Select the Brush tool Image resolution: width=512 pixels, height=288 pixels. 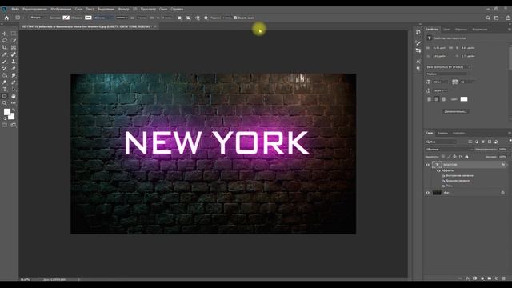tap(5, 62)
